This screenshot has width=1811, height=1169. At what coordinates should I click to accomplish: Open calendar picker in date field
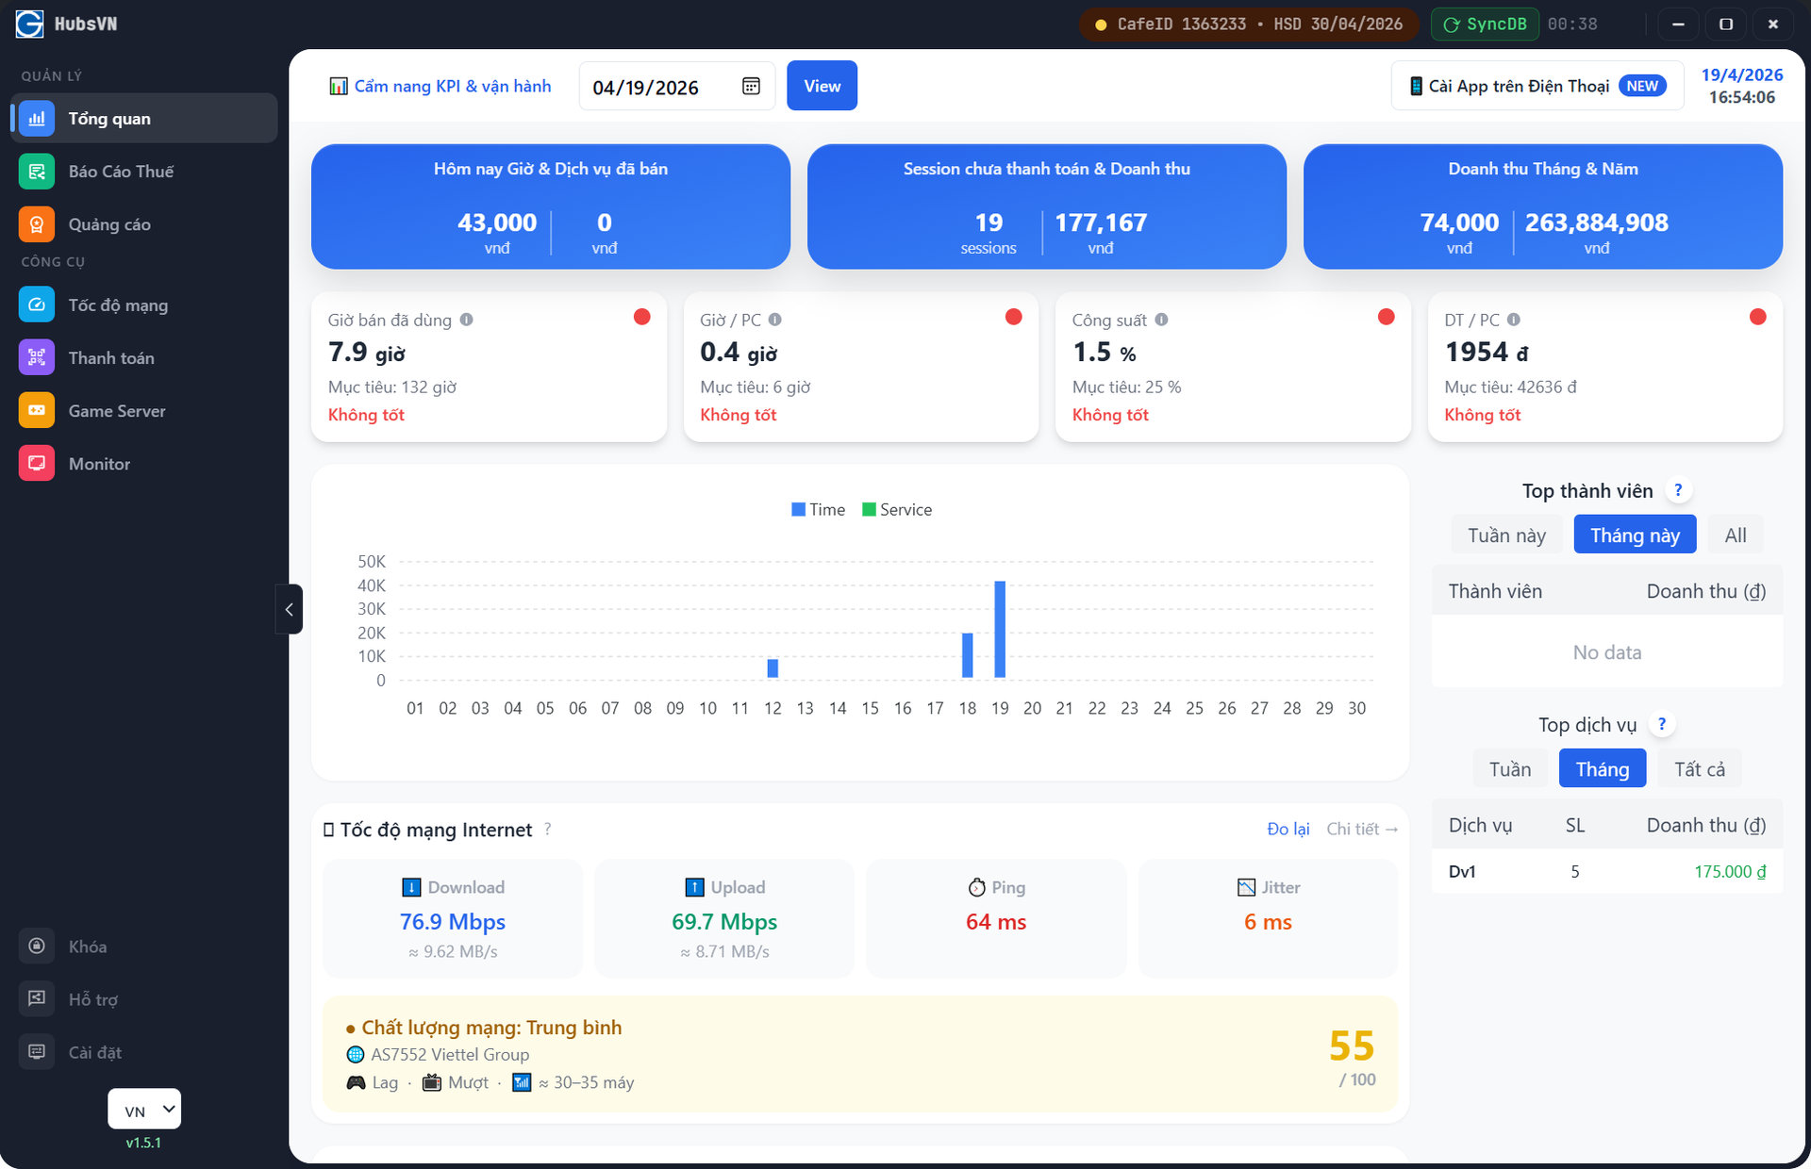click(x=751, y=87)
